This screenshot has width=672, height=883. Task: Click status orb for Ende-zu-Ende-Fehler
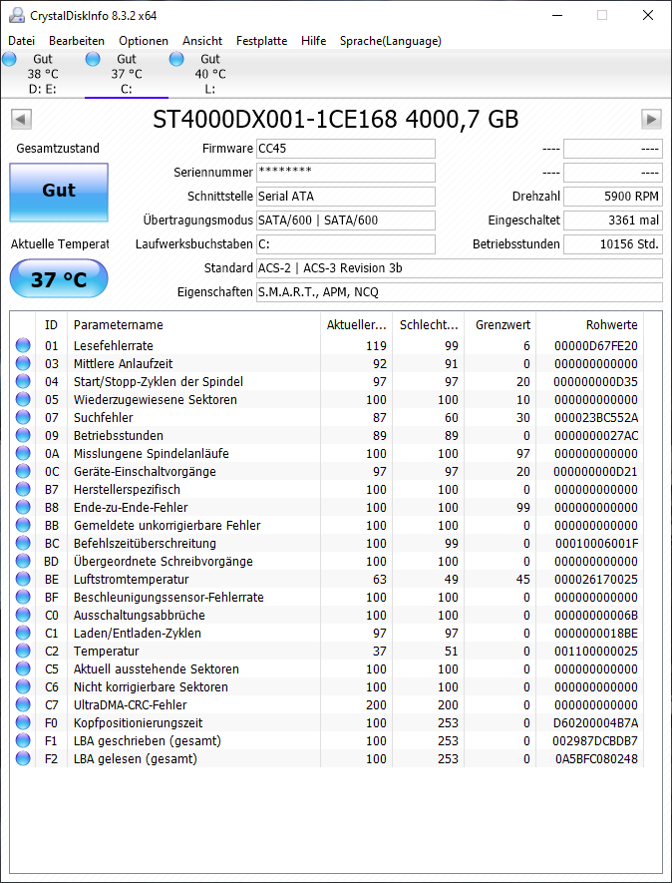[x=23, y=508]
